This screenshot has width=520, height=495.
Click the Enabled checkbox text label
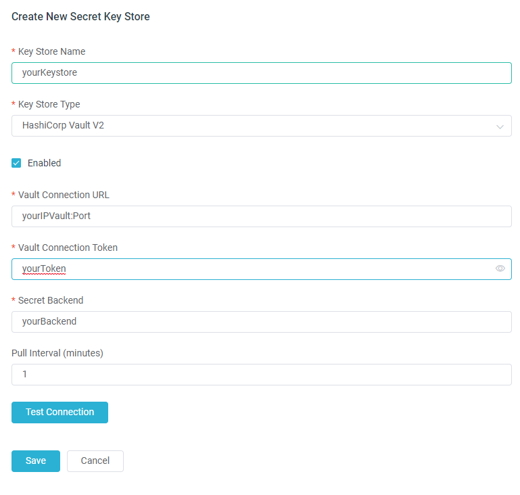[44, 163]
